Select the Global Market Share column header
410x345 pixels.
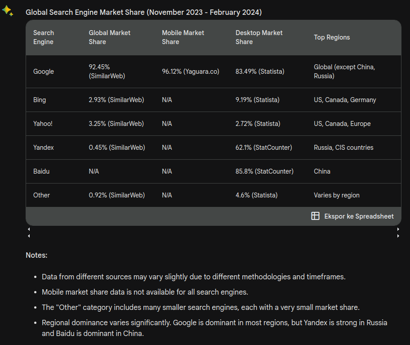point(110,37)
